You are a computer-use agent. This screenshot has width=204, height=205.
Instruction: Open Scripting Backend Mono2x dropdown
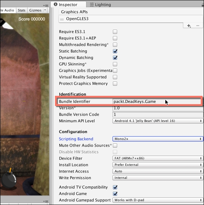pyautogui.click(x=158, y=139)
